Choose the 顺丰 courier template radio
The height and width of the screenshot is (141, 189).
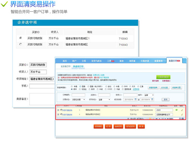(72, 89)
